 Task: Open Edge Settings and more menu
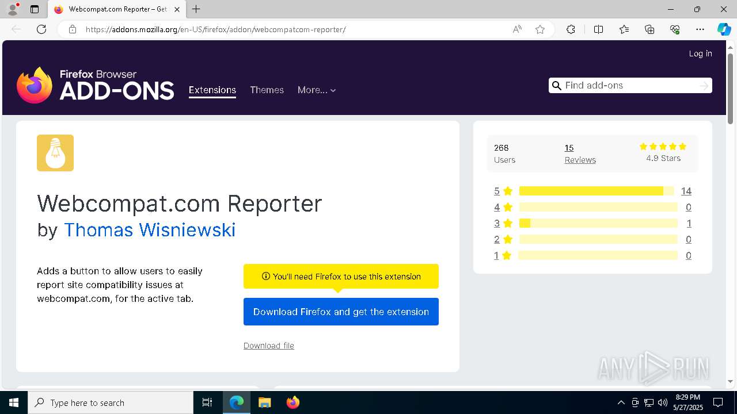click(x=700, y=29)
